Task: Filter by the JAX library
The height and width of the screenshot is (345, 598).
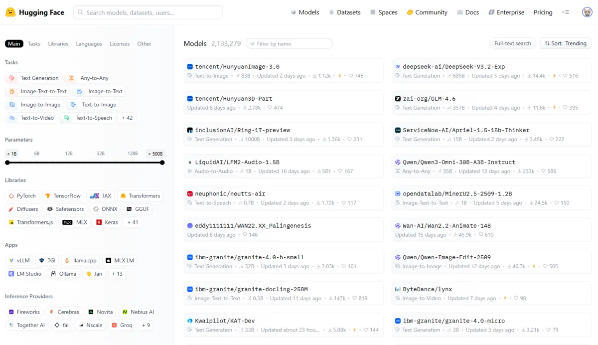Action: (101, 196)
